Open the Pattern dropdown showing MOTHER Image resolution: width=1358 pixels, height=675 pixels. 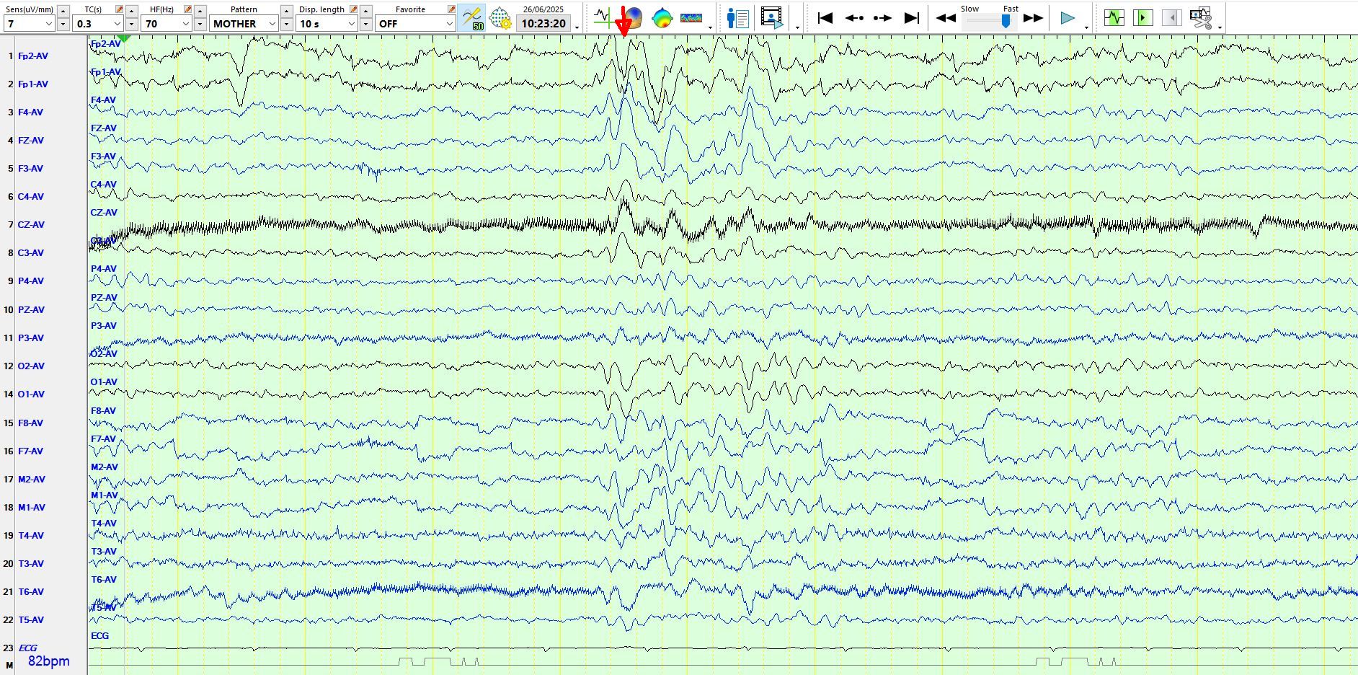click(244, 24)
